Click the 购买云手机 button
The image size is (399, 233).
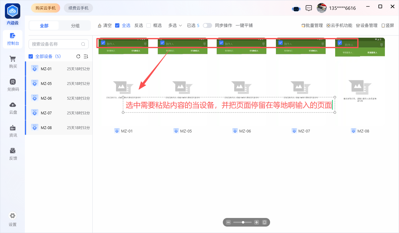coord(46,8)
